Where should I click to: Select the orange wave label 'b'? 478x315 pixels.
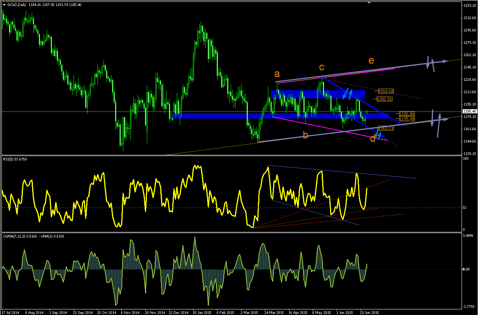pos(305,135)
